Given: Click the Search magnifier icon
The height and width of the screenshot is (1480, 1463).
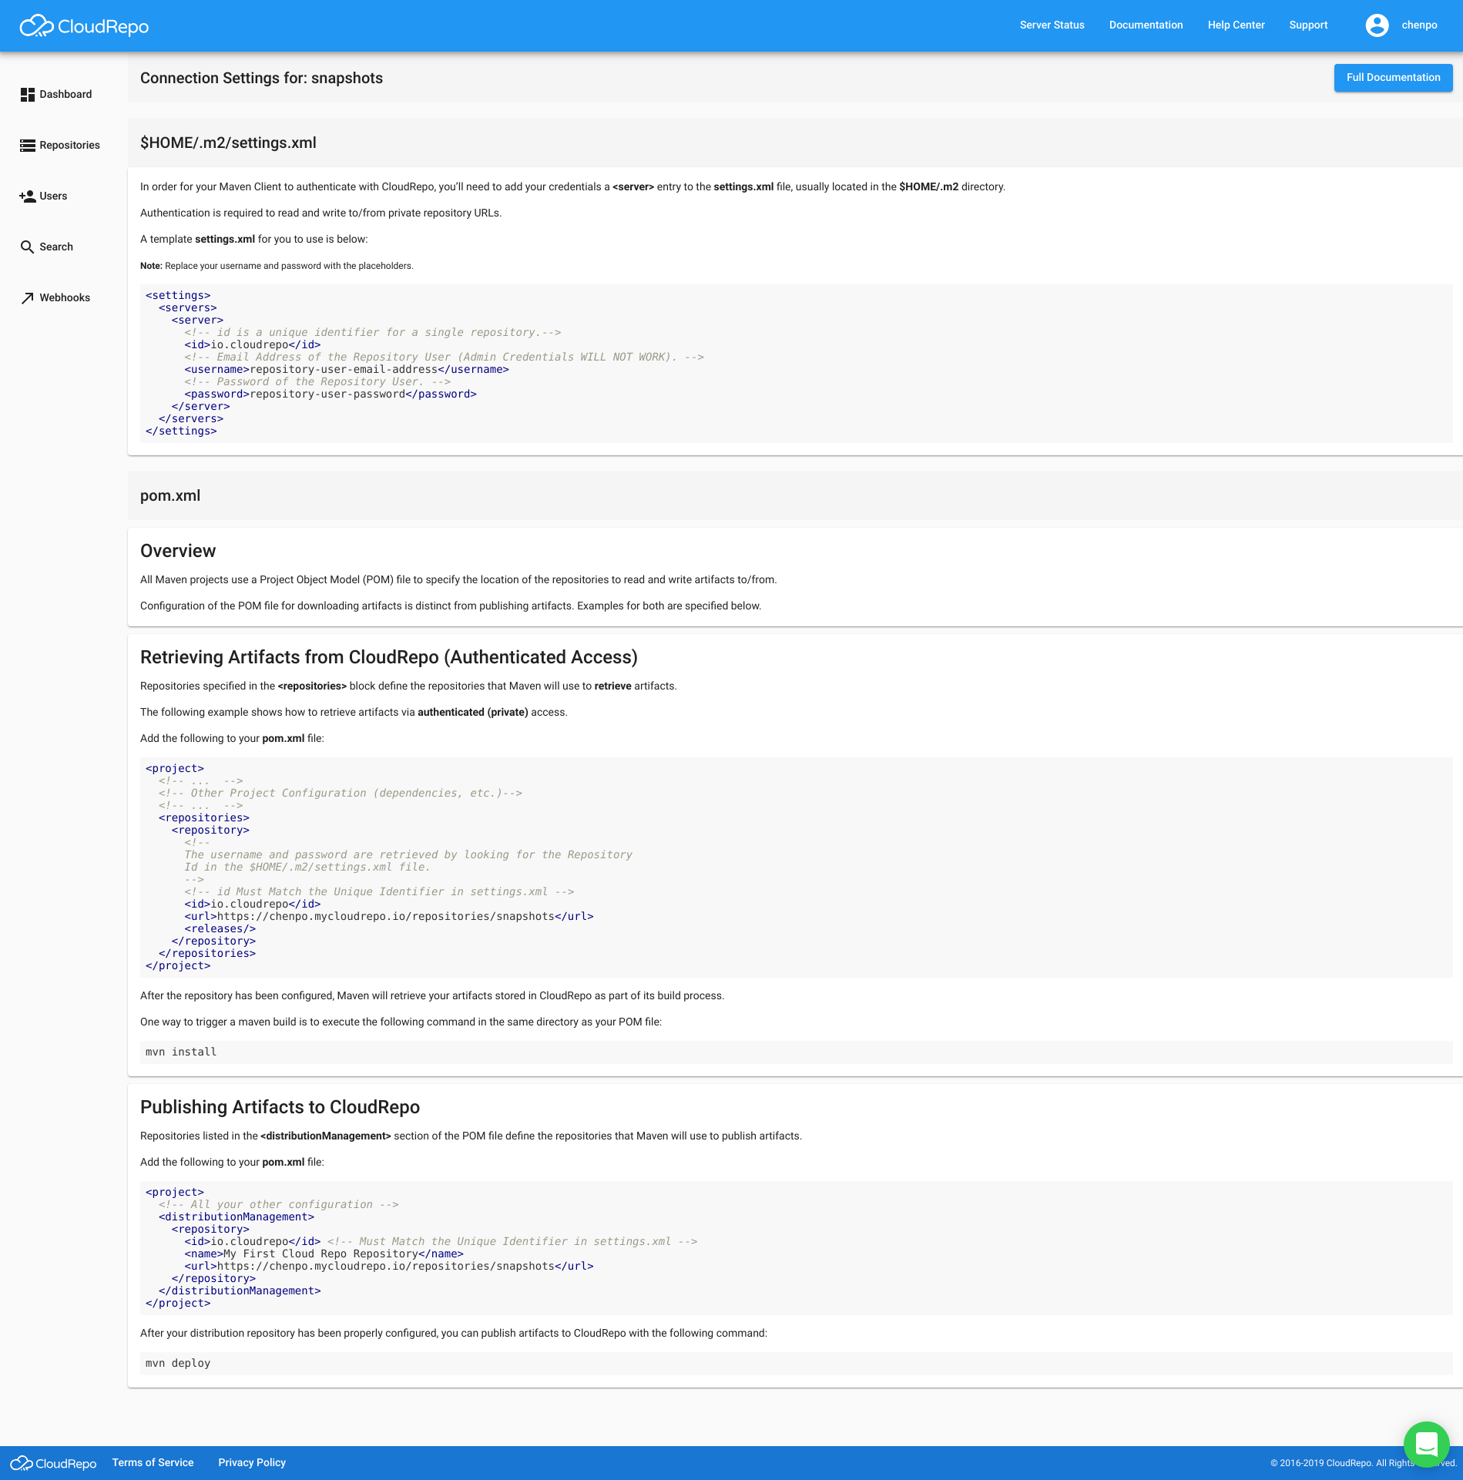Looking at the screenshot, I should pyautogui.click(x=27, y=247).
